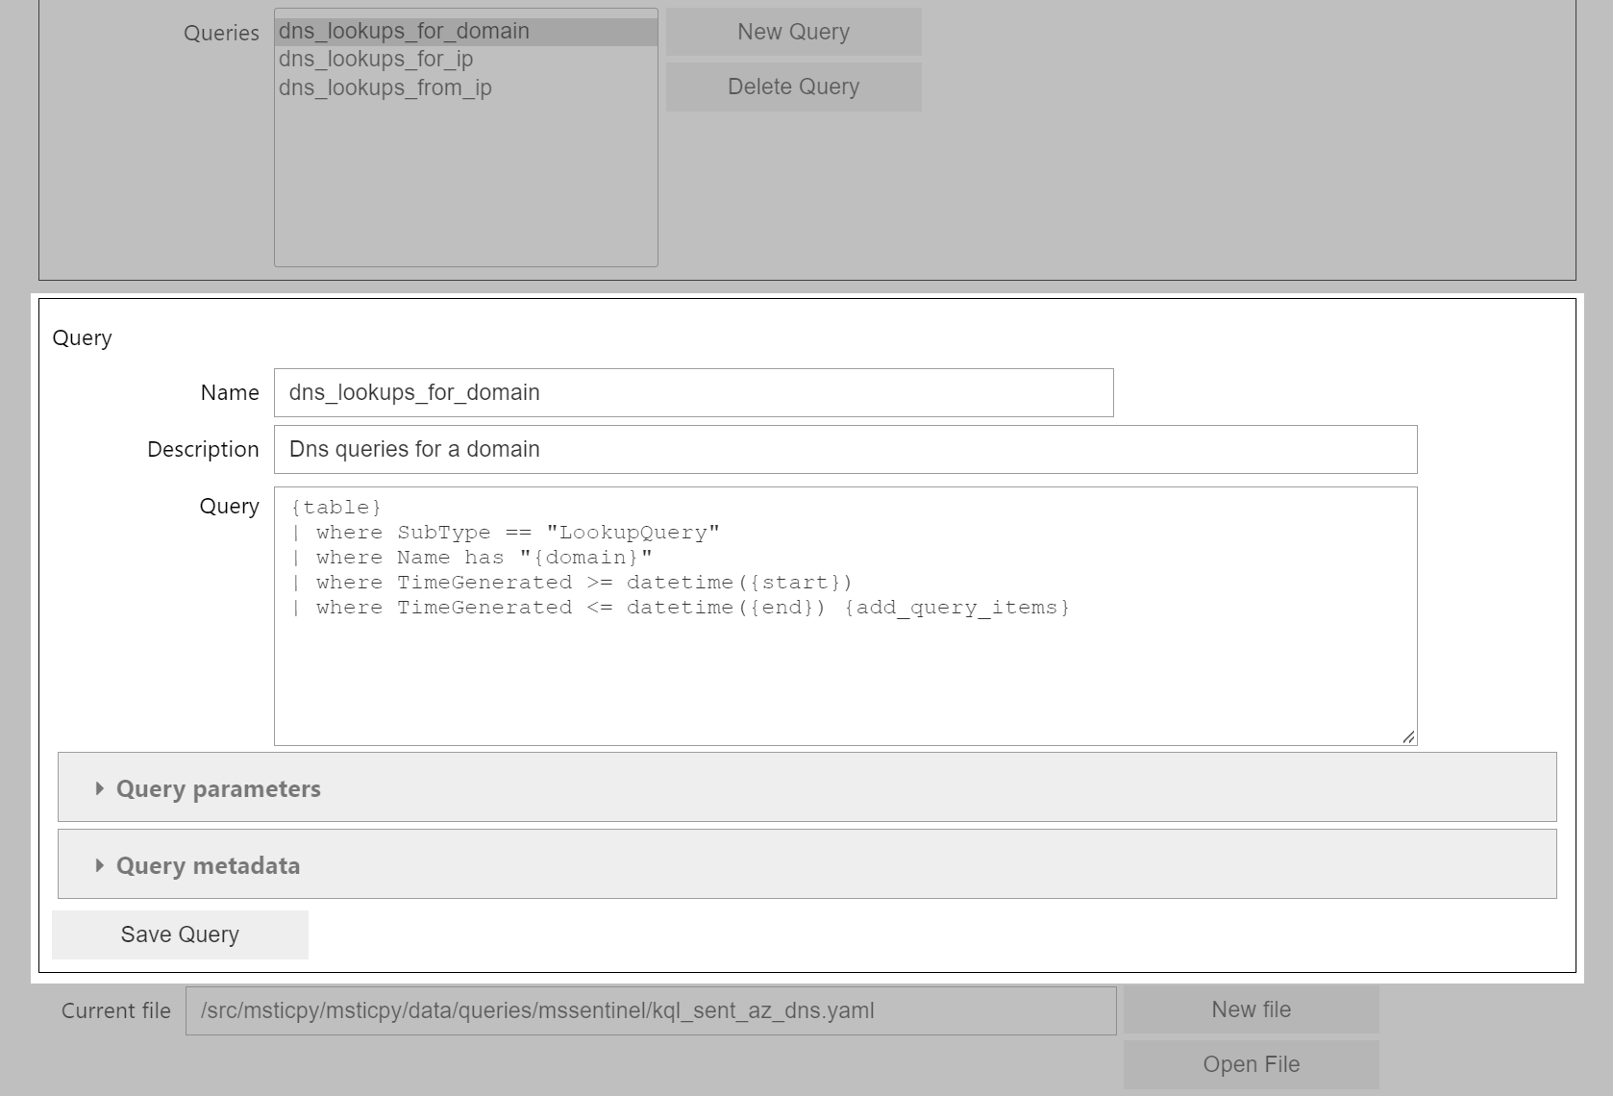Select dns_lookups_for_ip query
The image size is (1613, 1096).
[466, 59]
